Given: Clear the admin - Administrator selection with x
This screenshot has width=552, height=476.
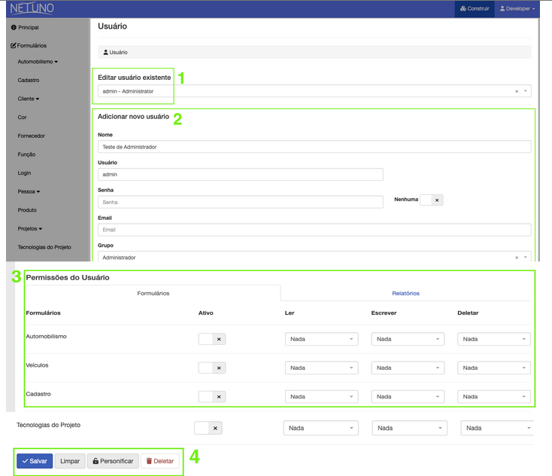Looking at the screenshot, I should click(x=517, y=91).
